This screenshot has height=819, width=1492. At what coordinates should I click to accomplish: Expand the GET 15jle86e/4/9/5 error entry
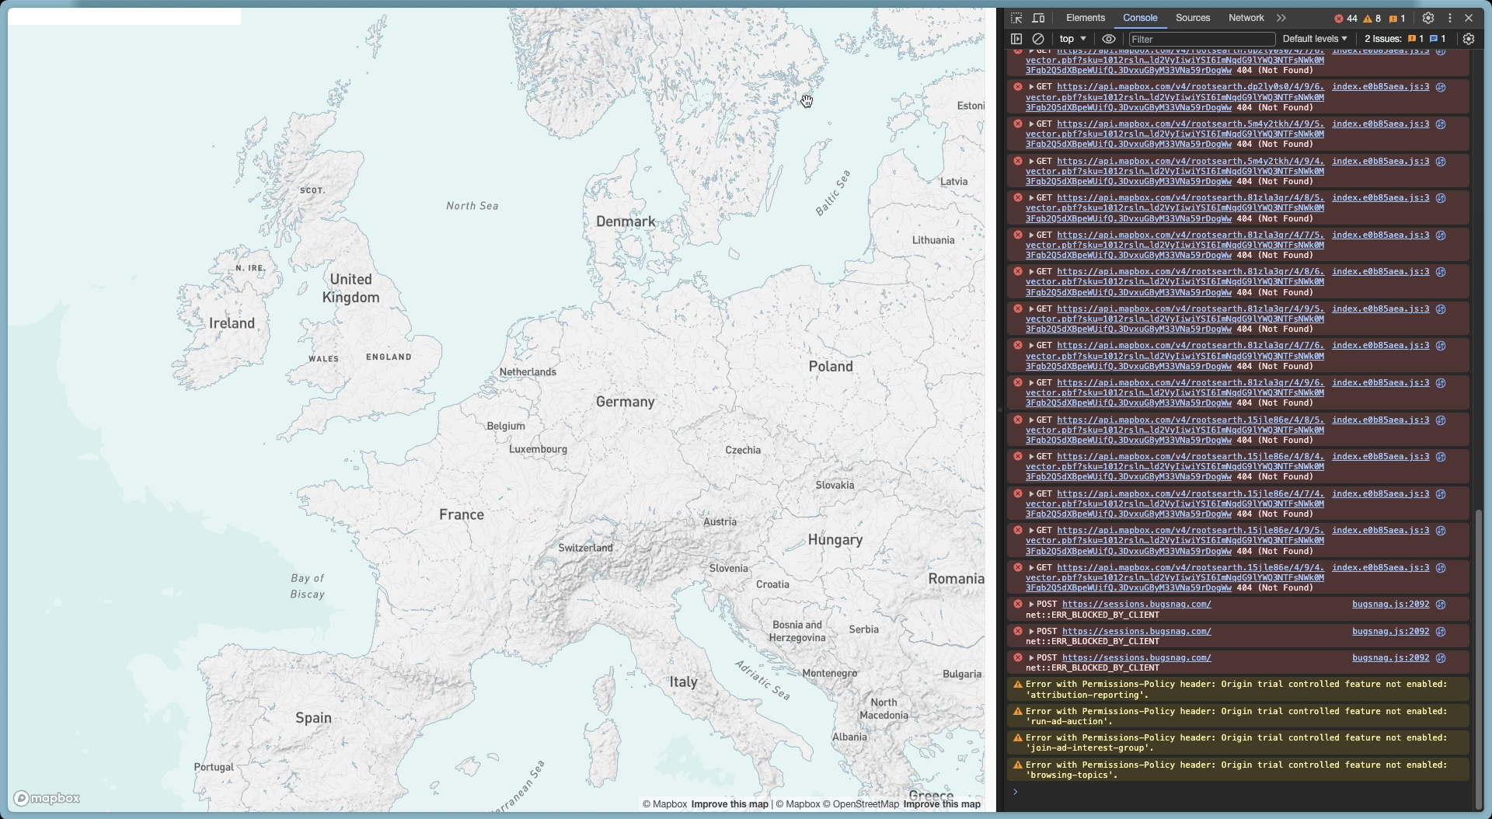[1031, 531]
